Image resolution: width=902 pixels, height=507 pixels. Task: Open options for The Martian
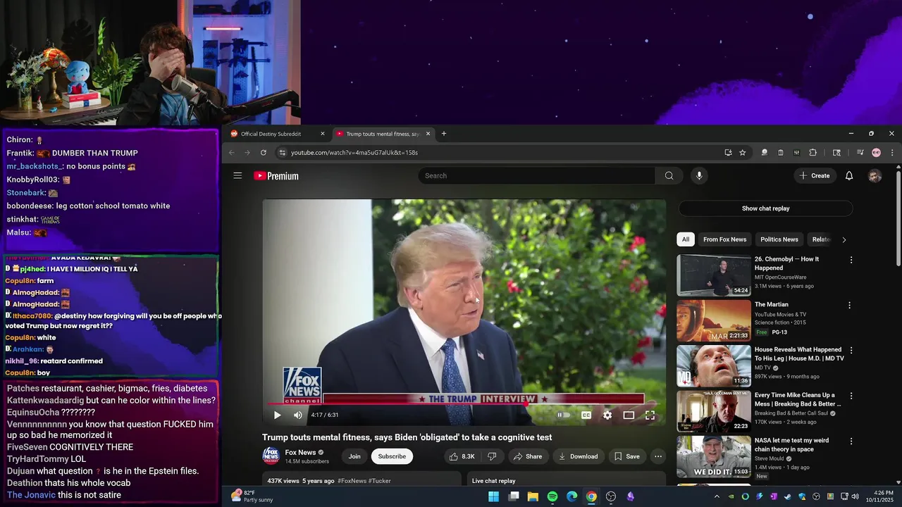(x=849, y=306)
